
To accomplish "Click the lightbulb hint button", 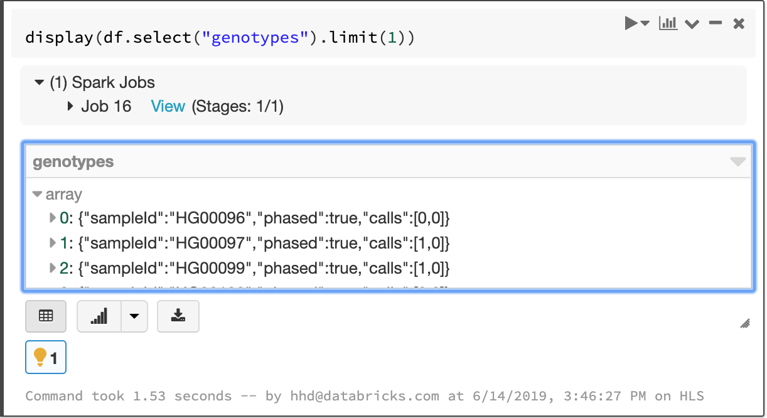I will click(46, 358).
